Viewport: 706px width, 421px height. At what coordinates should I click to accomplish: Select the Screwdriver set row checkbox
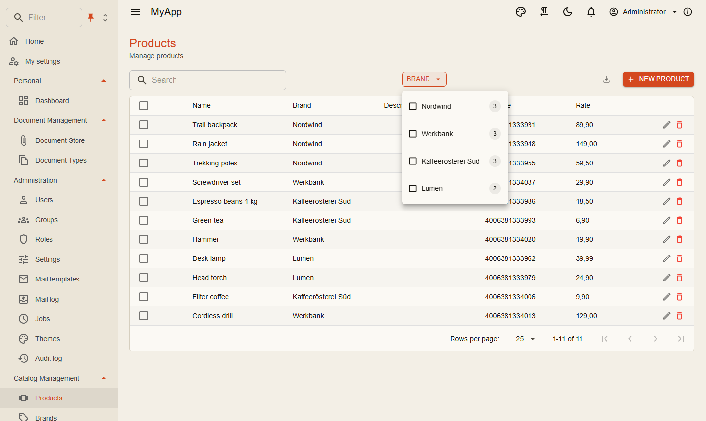pyautogui.click(x=144, y=182)
